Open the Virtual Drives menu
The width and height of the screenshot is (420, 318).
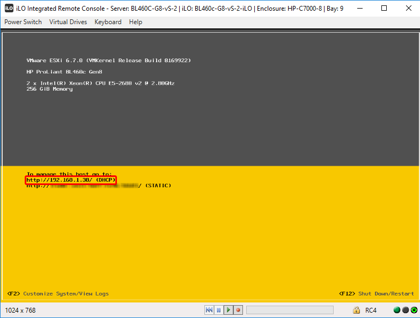pyautogui.click(x=68, y=22)
